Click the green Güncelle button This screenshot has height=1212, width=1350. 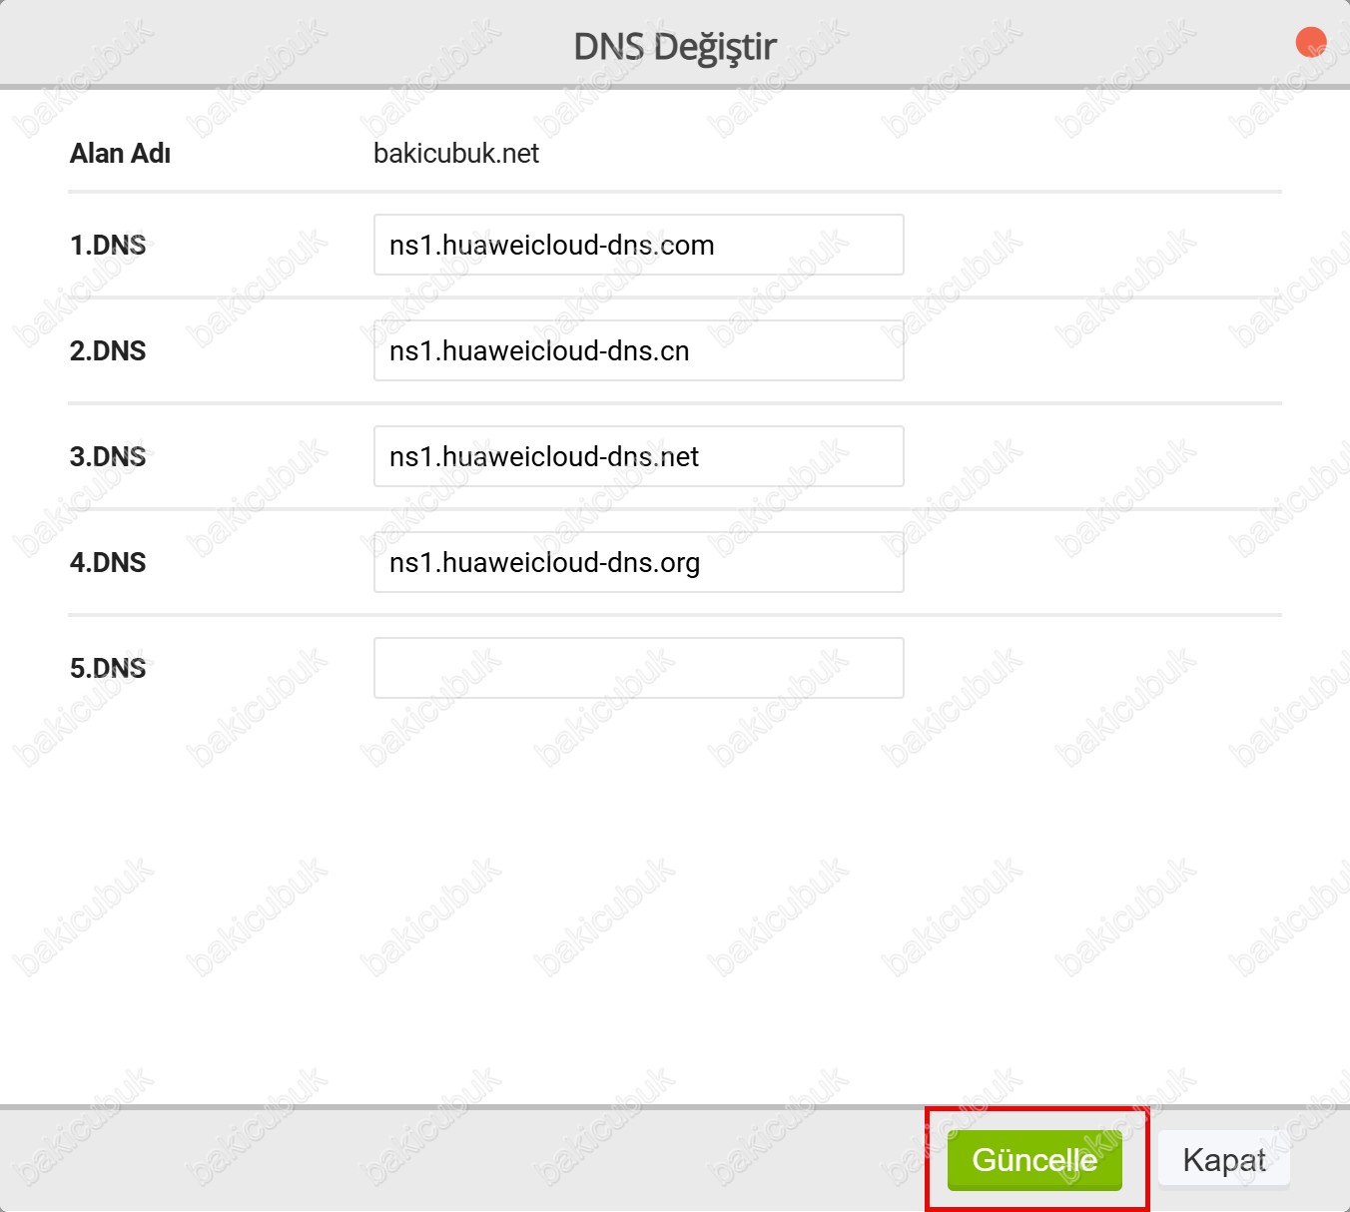(x=1034, y=1160)
